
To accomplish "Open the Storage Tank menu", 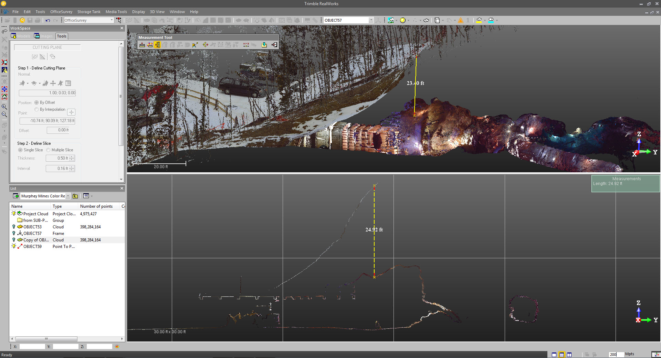I will 89,11.
